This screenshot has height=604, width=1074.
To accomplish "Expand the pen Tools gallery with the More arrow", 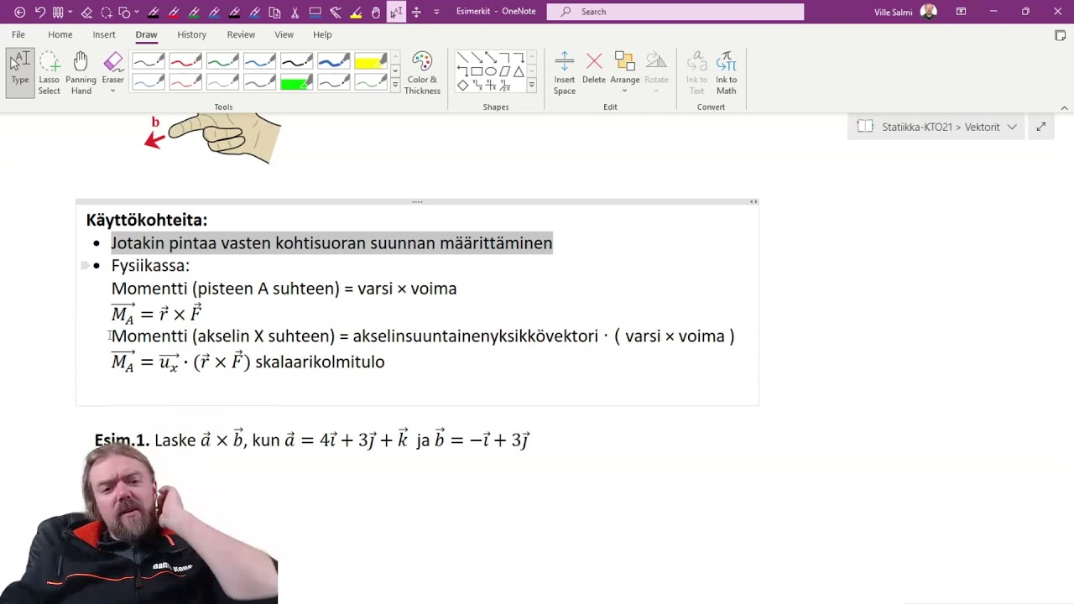I will (x=395, y=86).
